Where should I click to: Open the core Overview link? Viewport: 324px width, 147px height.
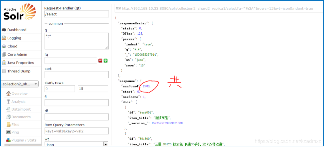[19, 94]
